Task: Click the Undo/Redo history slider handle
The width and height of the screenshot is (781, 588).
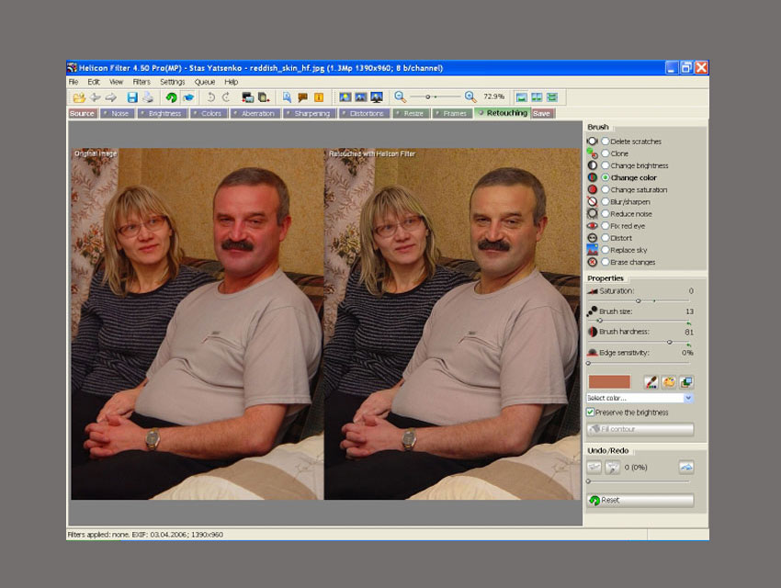Action: coord(588,481)
